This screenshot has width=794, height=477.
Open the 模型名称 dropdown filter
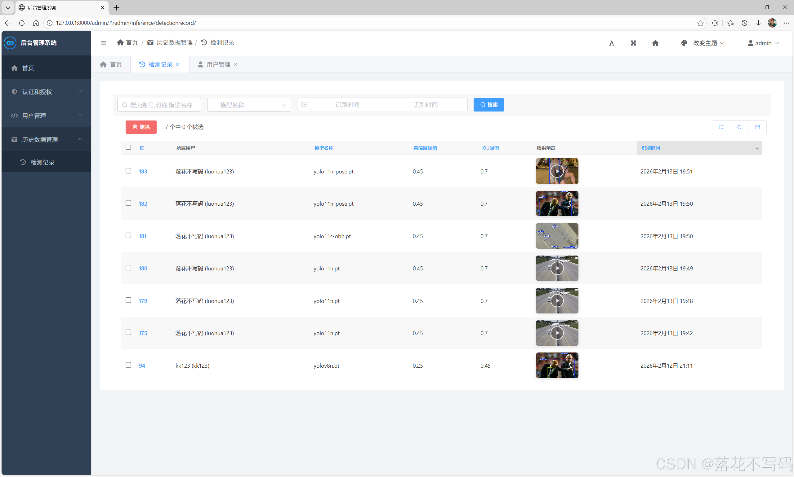click(249, 105)
